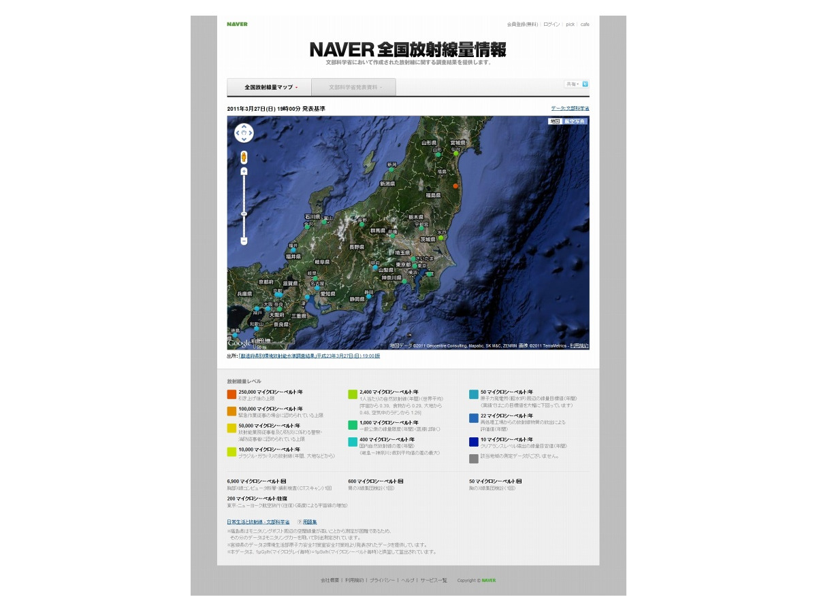The image size is (817, 612).
Task: Click the 会員登録(無料) link
Action: click(522, 24)
